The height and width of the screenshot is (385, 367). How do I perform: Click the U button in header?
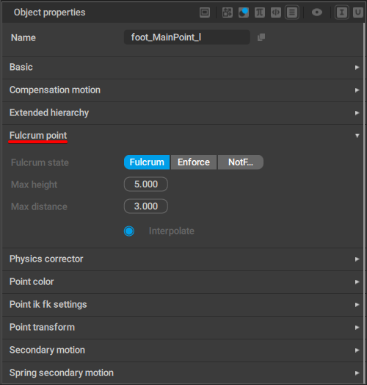358,12
